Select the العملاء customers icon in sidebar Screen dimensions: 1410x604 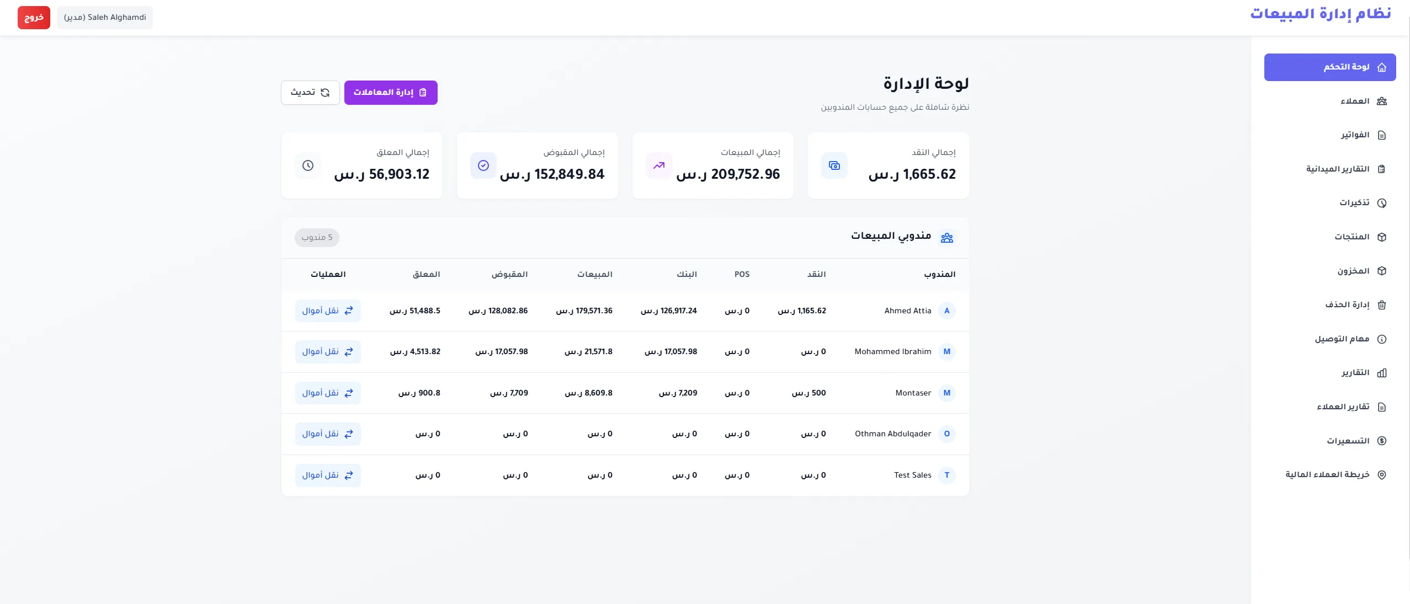(1382, 101)
